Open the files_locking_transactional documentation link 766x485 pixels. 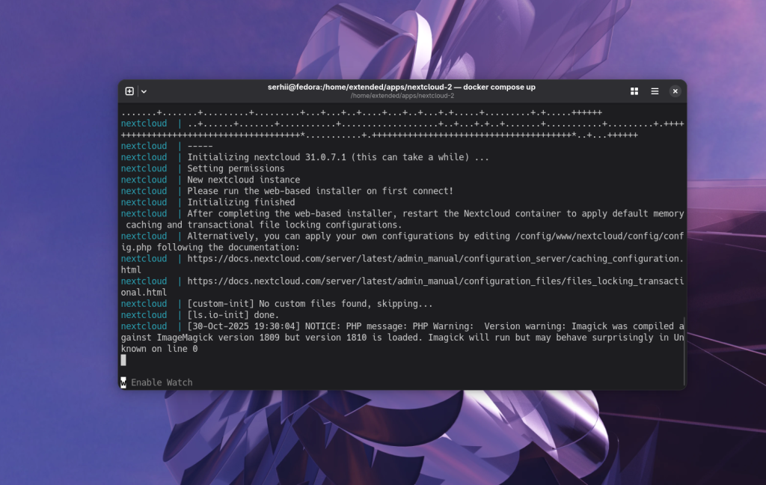[x=434, y=281]
